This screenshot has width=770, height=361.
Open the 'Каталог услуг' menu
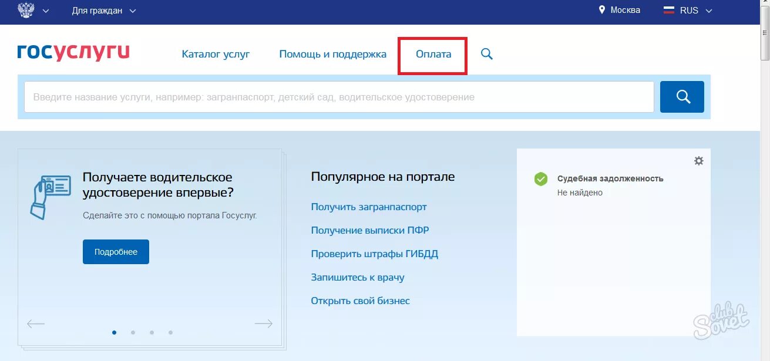point(216,54)
